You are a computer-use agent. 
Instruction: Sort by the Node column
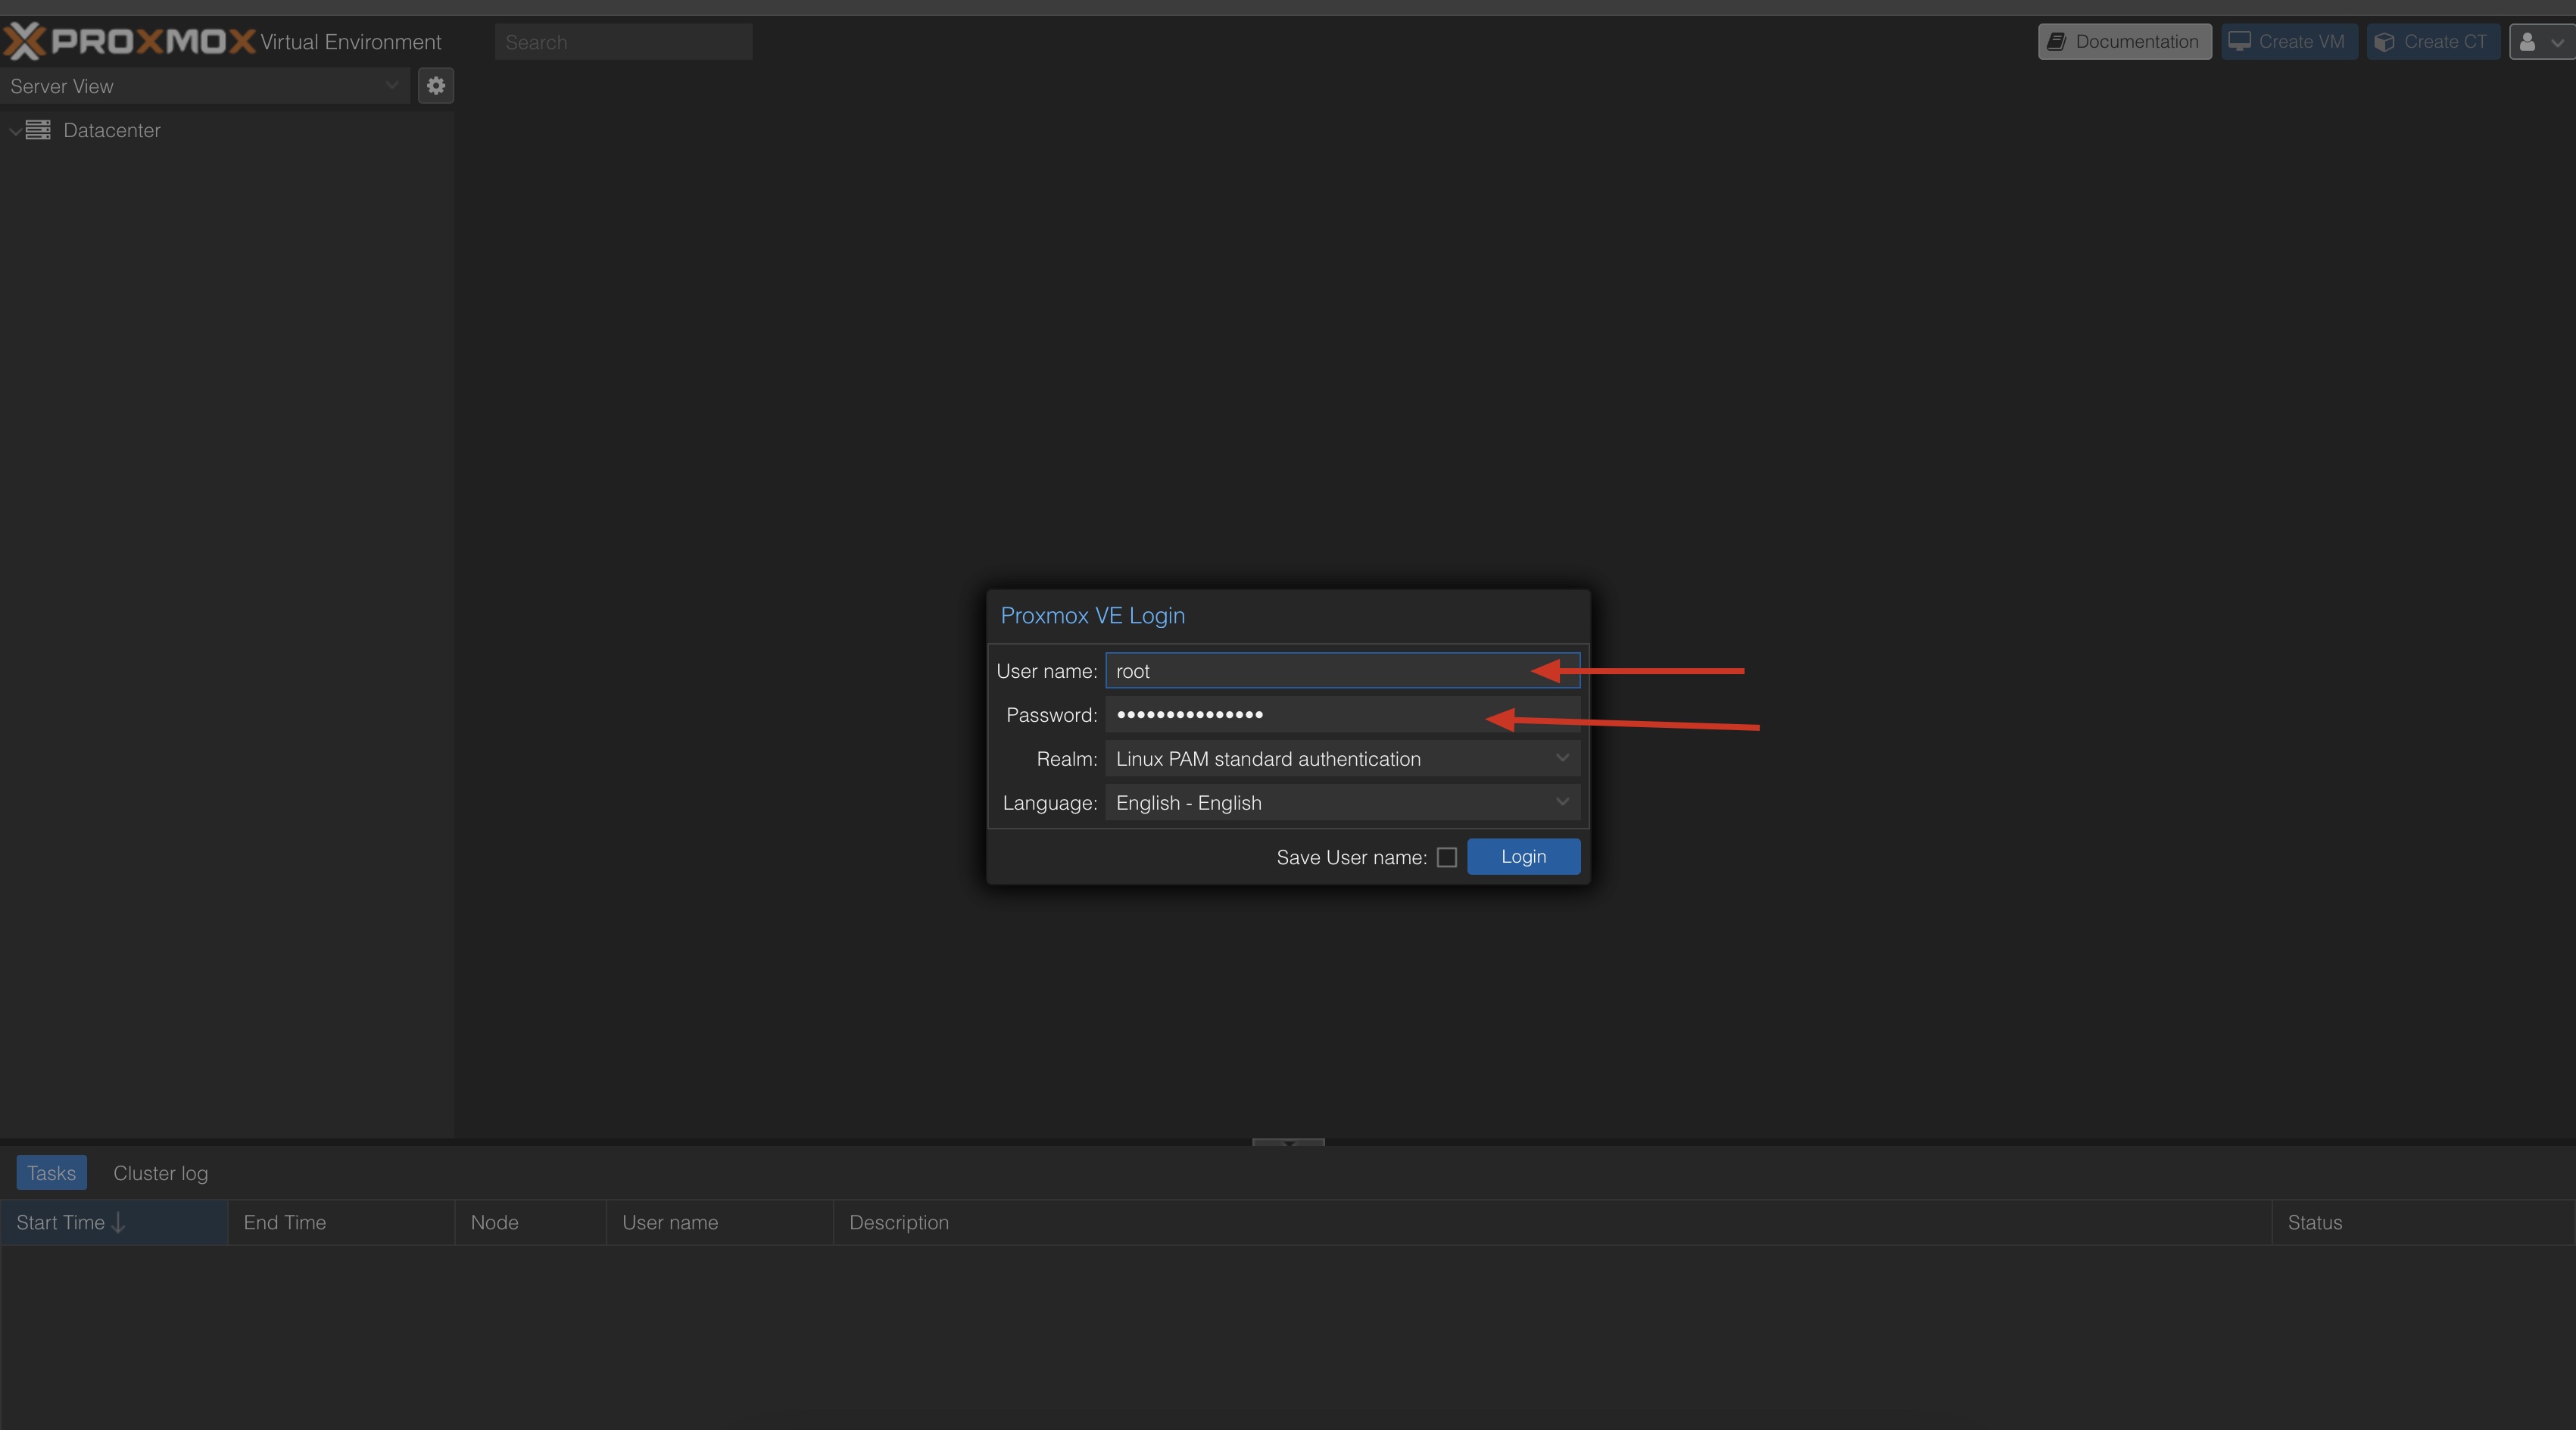530,1222
